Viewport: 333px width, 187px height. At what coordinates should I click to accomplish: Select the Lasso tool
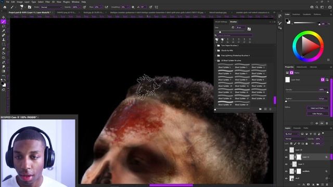pyautogui.click(x=4, y=26)
